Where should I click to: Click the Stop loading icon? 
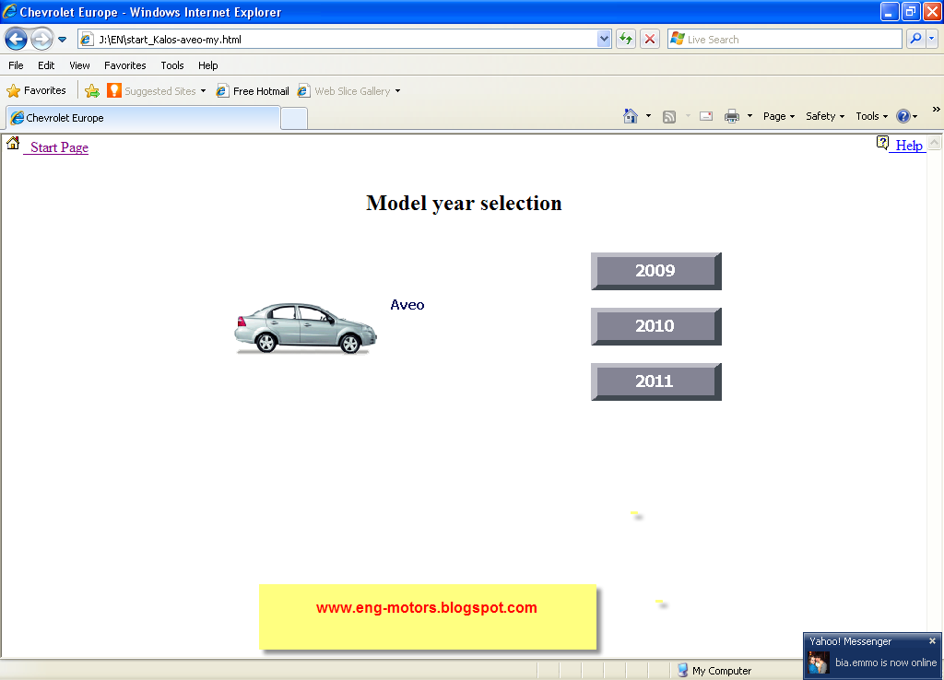[650, 39]
